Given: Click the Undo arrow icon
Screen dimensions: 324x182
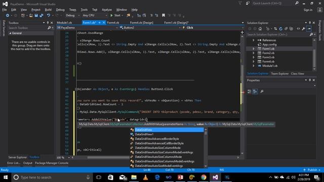Looking at the screenshot, I should pos(49,16).
